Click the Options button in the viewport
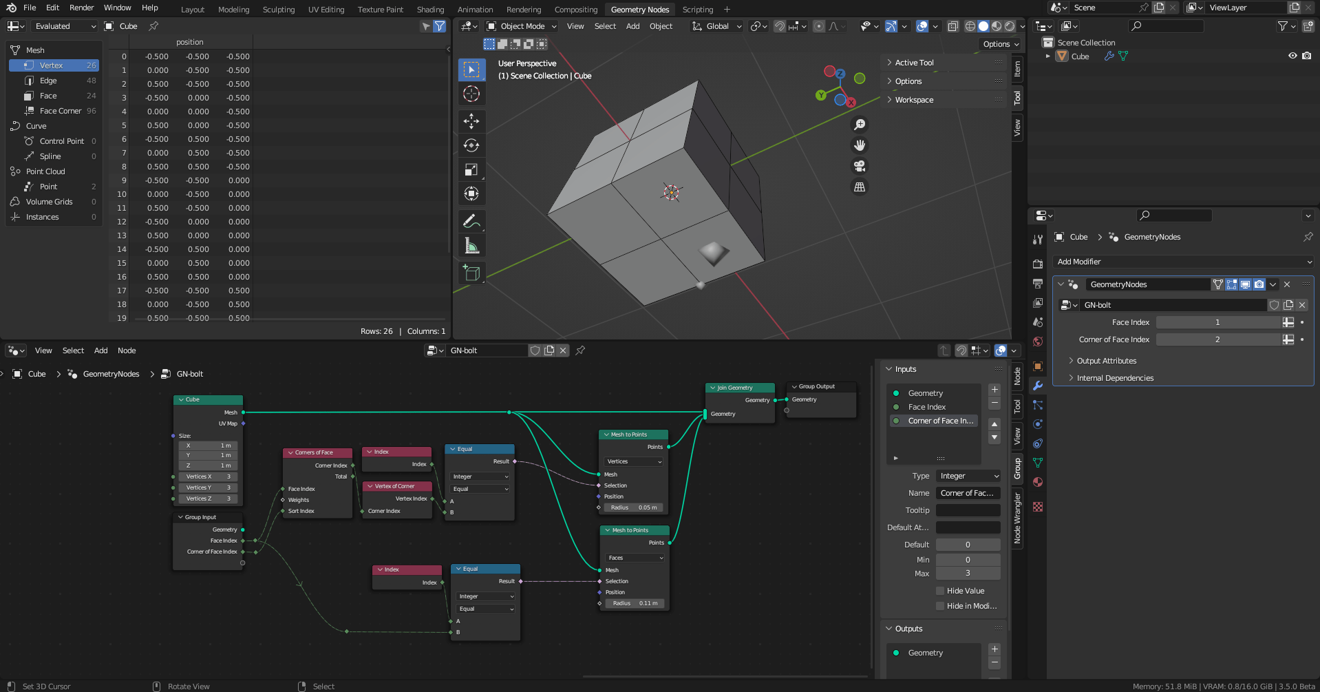 [x=999, y=43]
